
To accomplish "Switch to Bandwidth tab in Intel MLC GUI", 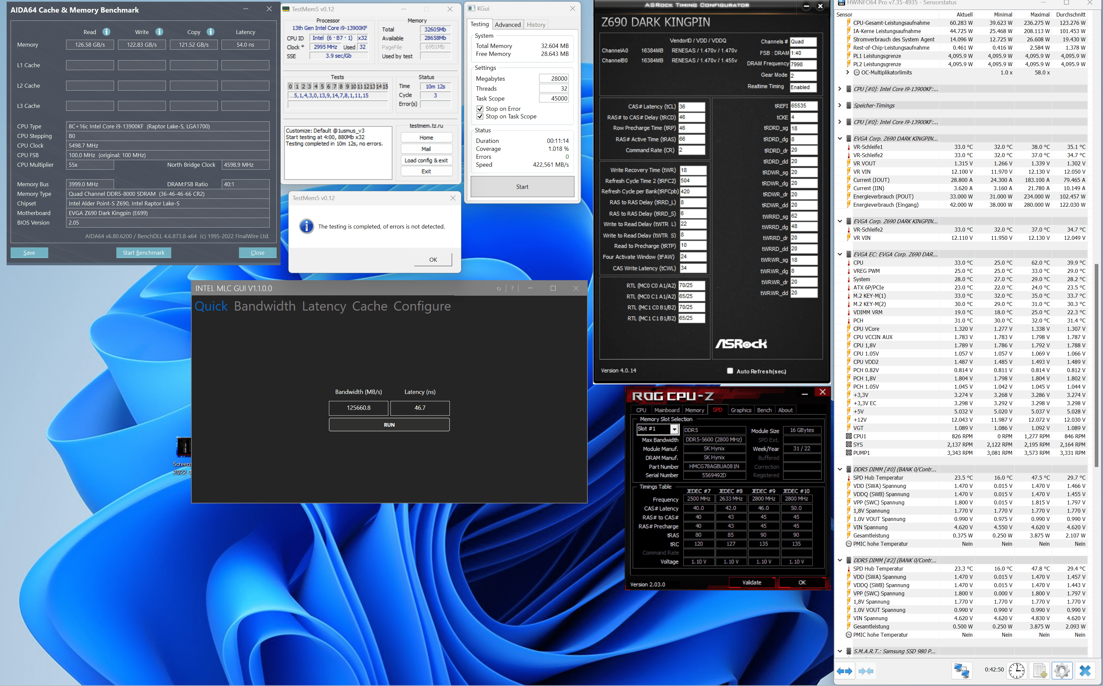I will coord(265,306).
